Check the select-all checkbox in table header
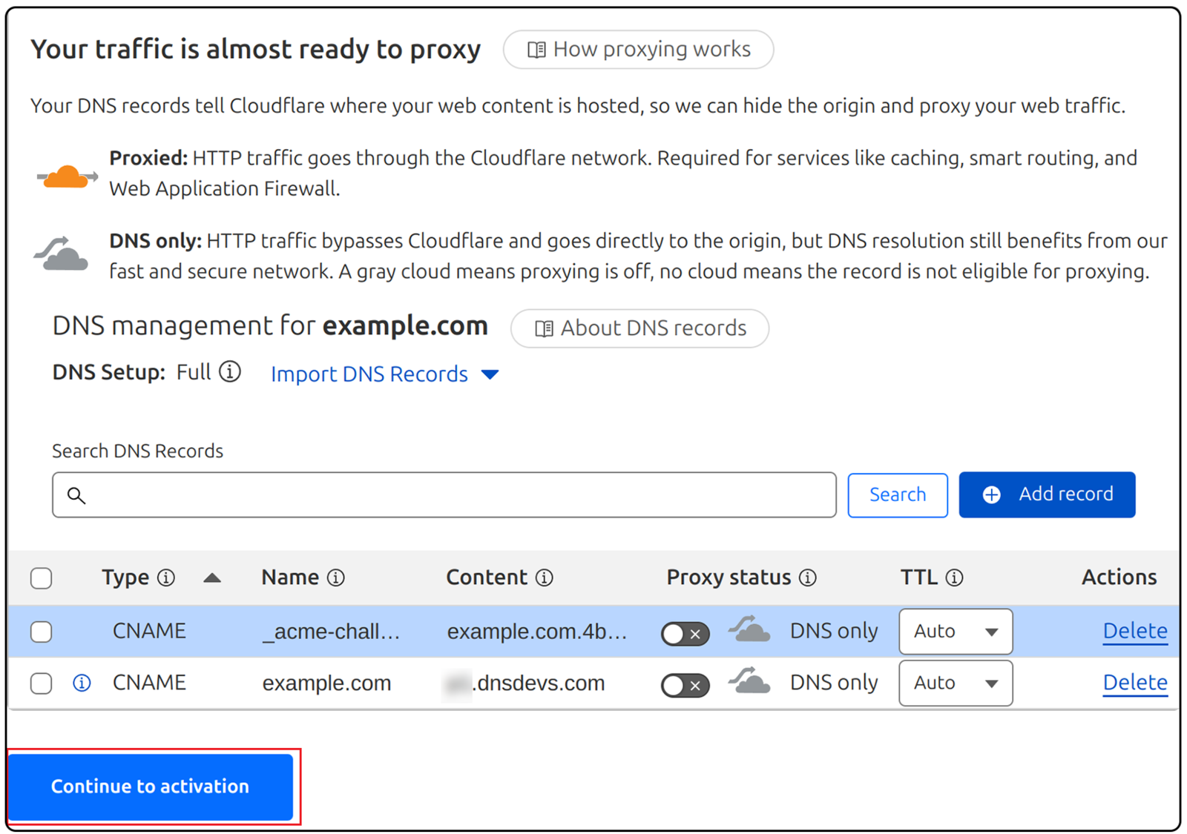Screen dimensions: 1187x834 point(42,578)
